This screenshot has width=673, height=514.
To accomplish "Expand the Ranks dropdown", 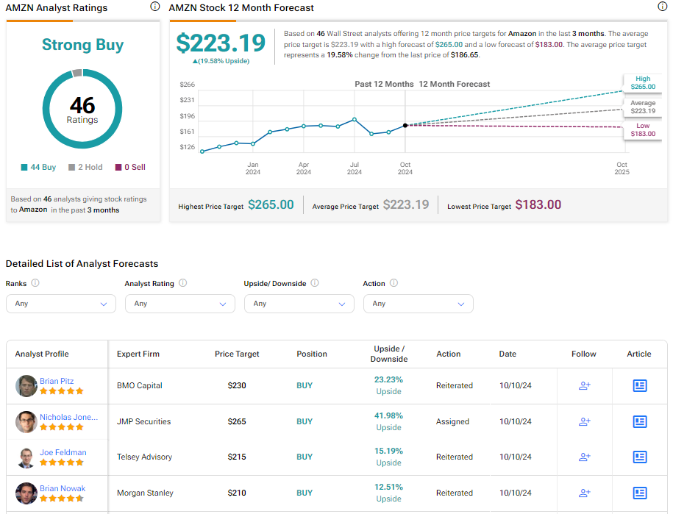I will click(x=61, y=304).
